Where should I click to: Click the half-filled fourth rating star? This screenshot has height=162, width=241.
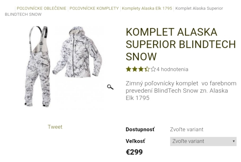(x=147, y=69)
